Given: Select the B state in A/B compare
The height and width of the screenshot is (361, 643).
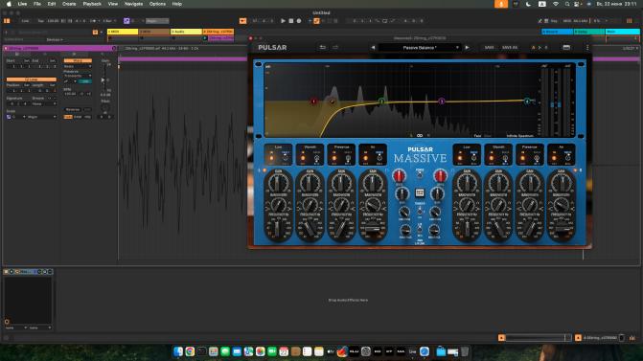Looking at the screenshot, I should point(546,48).
